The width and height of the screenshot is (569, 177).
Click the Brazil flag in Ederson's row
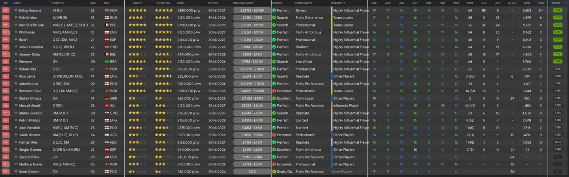106,62
